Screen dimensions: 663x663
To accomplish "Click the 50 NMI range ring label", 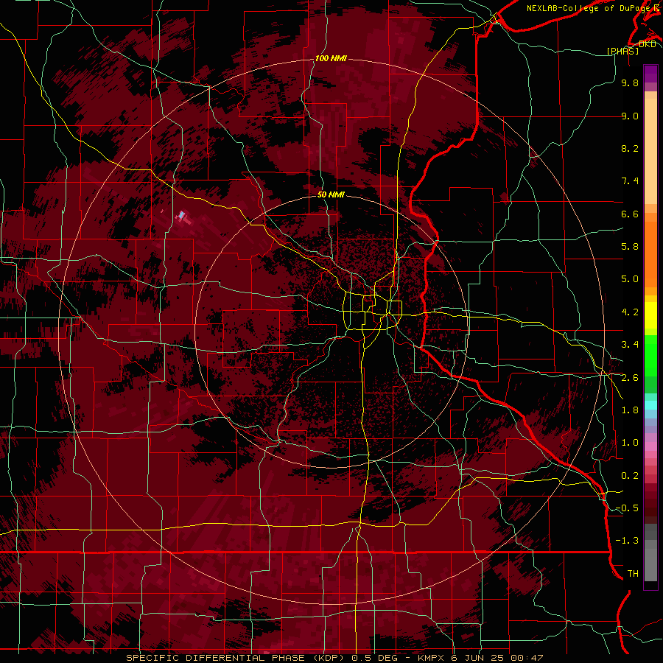I will click(331, 194).
